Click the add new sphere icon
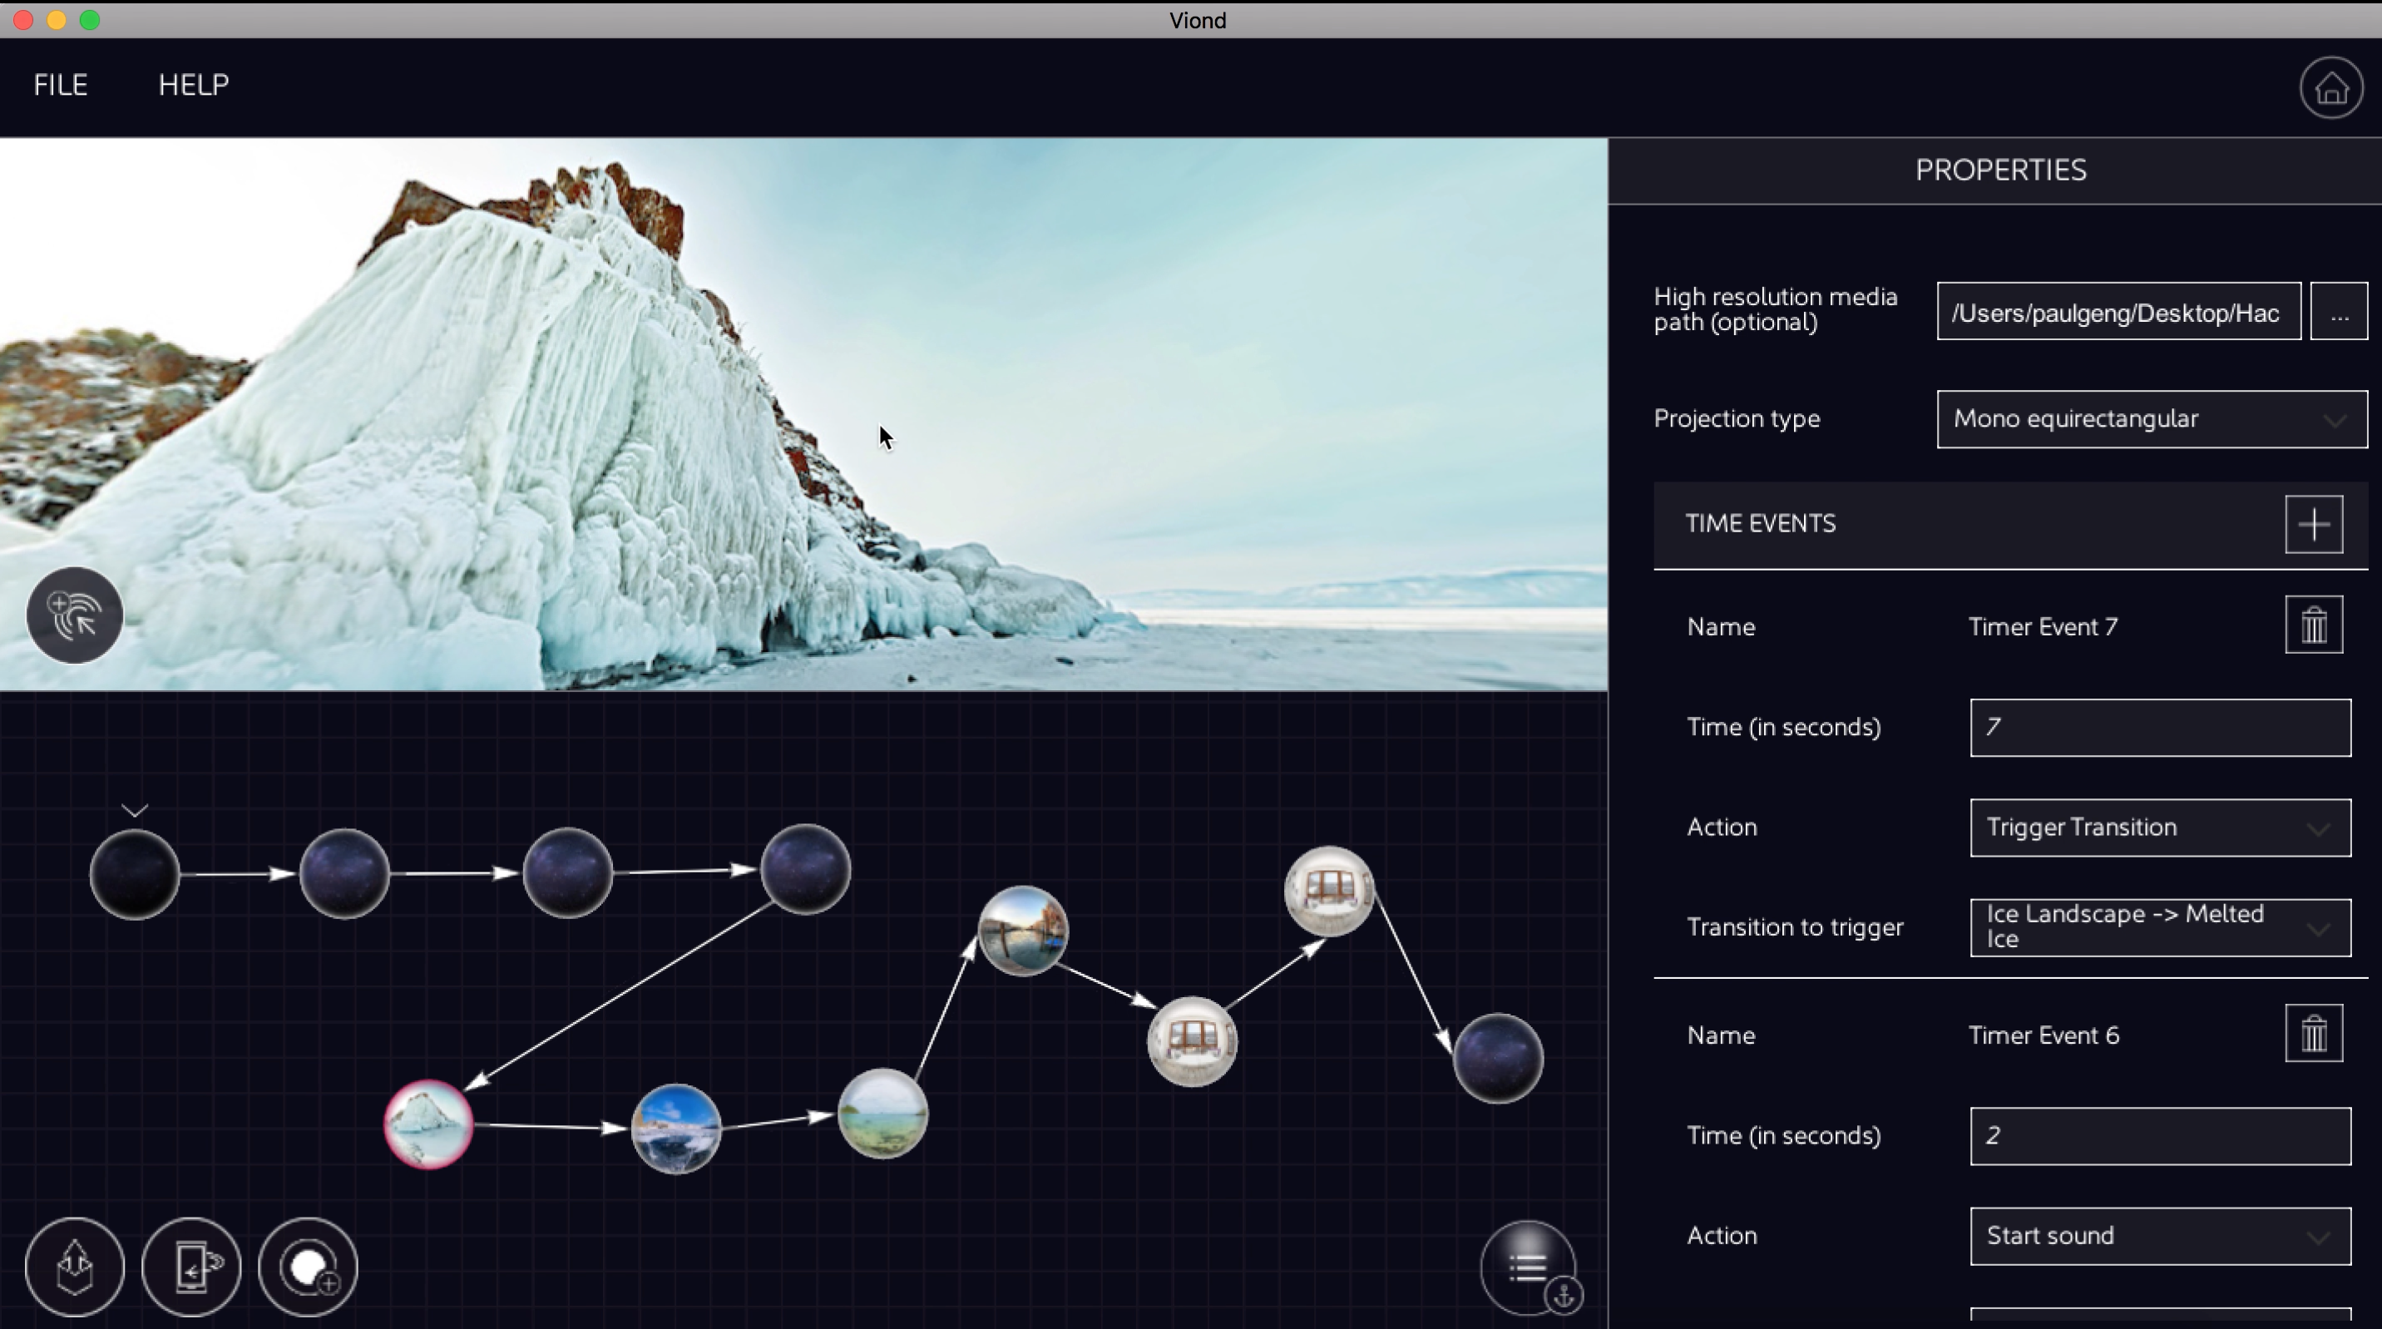2382x1329 pixels. coord(309,1267)
